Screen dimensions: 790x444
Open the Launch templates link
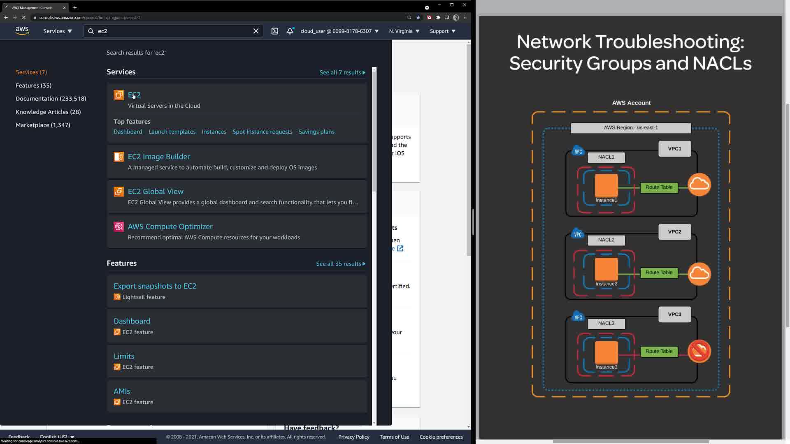(172, 132)
